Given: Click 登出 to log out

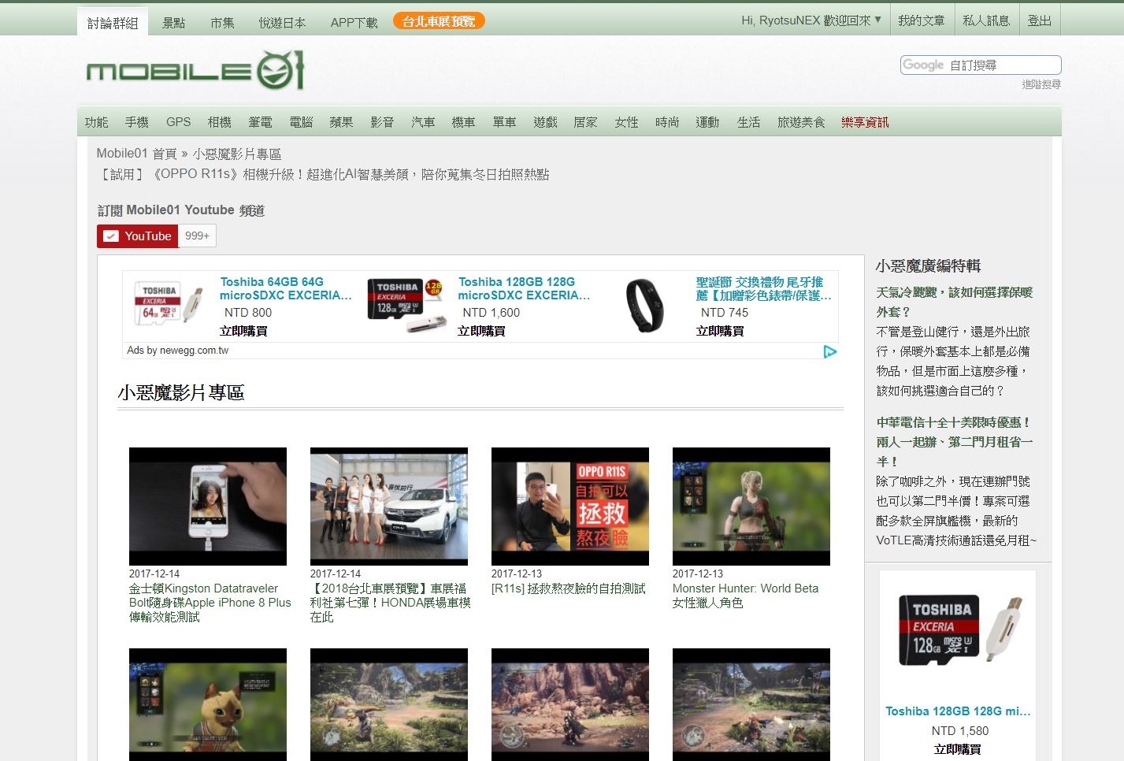Looking at the screenshot, I should tap(1040, 20).
